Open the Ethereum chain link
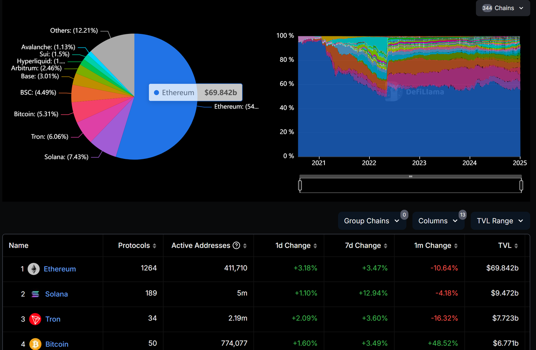 pyautogui.click(x=60, y=269)
